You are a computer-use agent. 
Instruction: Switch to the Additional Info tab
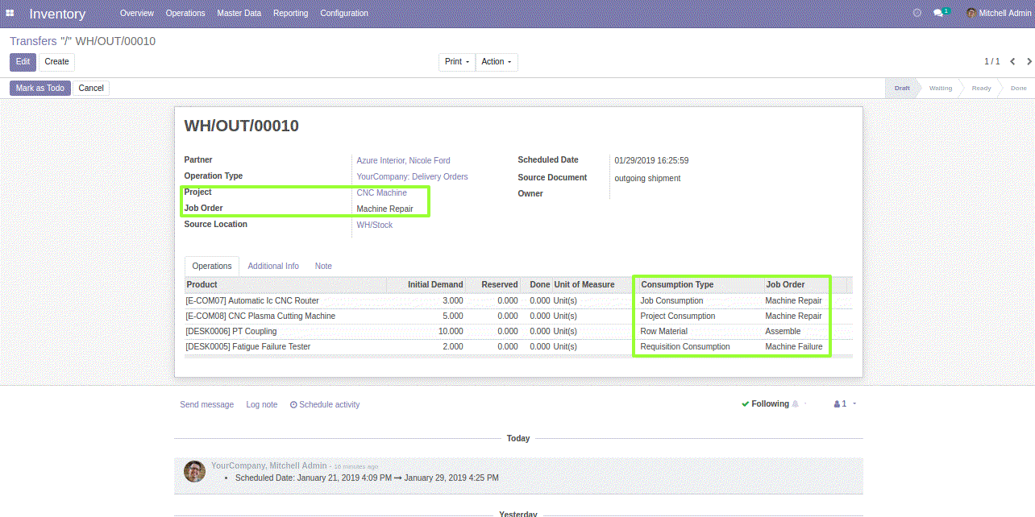point(273,266)
